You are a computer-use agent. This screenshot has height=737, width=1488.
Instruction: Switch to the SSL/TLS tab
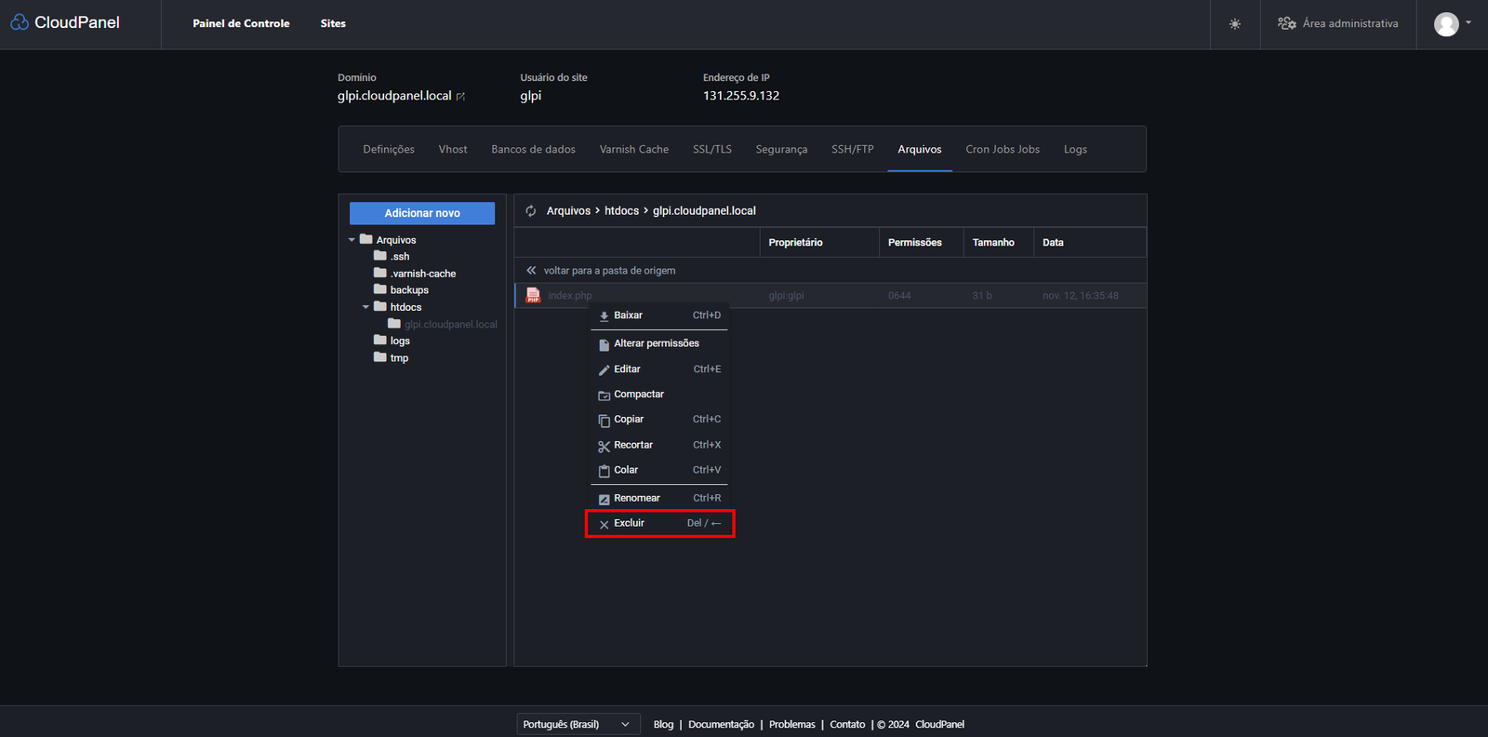(711, 150)
